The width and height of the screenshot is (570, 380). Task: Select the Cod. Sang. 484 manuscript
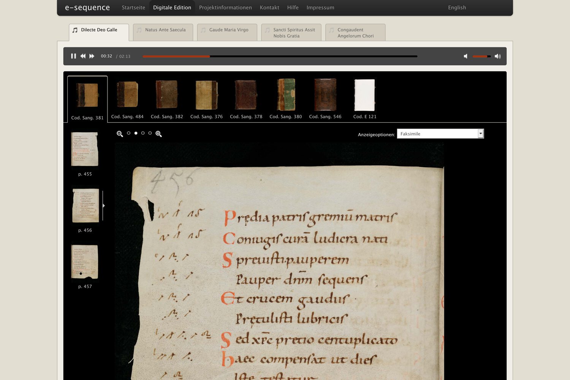pyautogui.click(x=127, y=99)
